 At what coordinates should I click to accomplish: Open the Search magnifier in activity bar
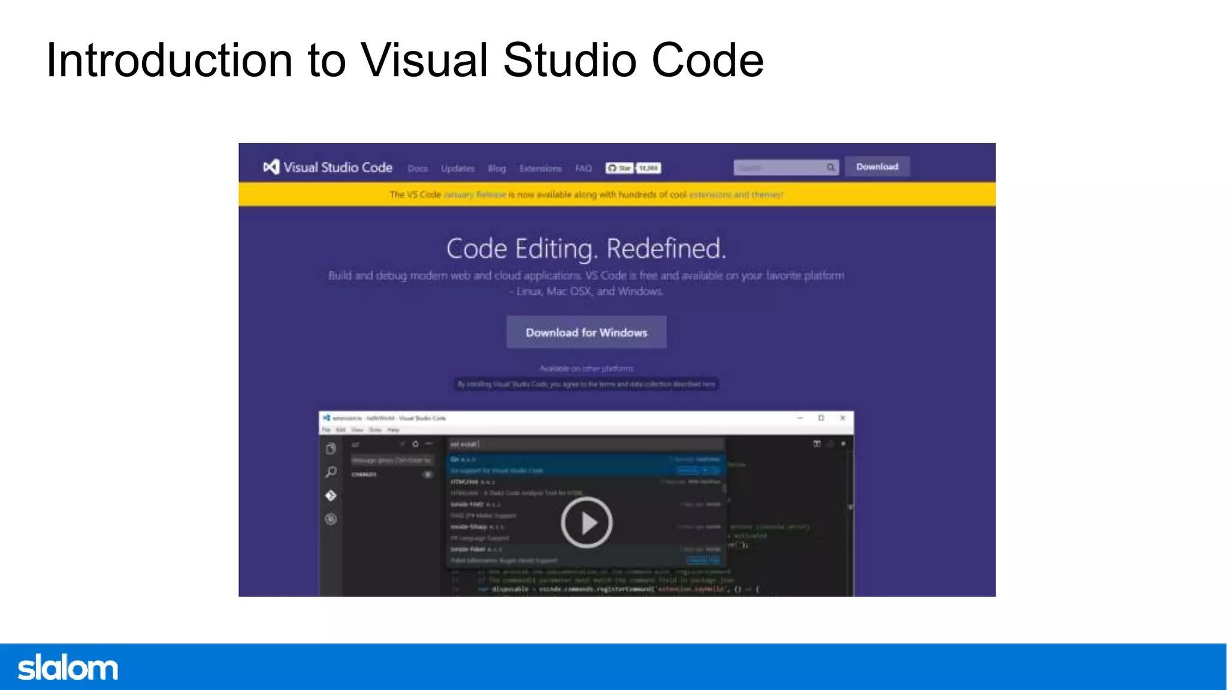click(331, 472)
